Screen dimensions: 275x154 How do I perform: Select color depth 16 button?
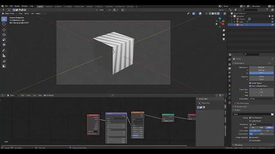tap(267, 131)
